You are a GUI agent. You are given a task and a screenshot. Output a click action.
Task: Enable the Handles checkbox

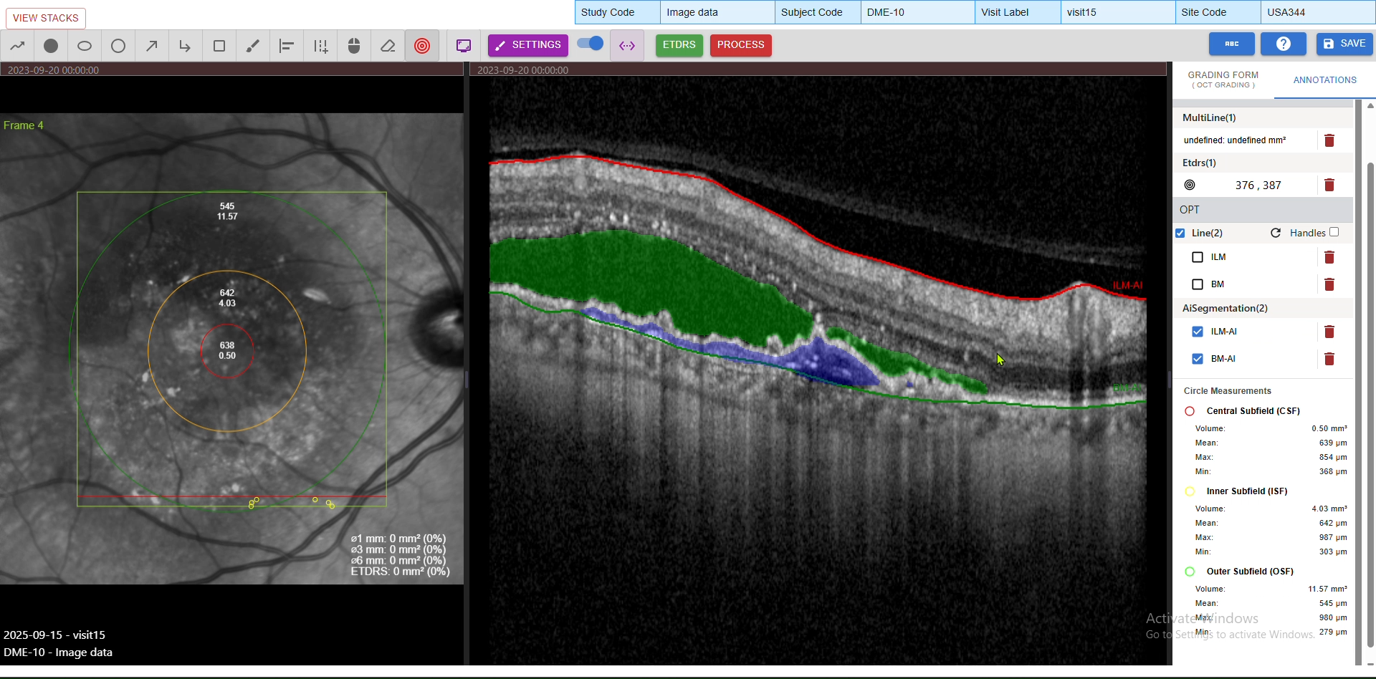click(1334, 232)
